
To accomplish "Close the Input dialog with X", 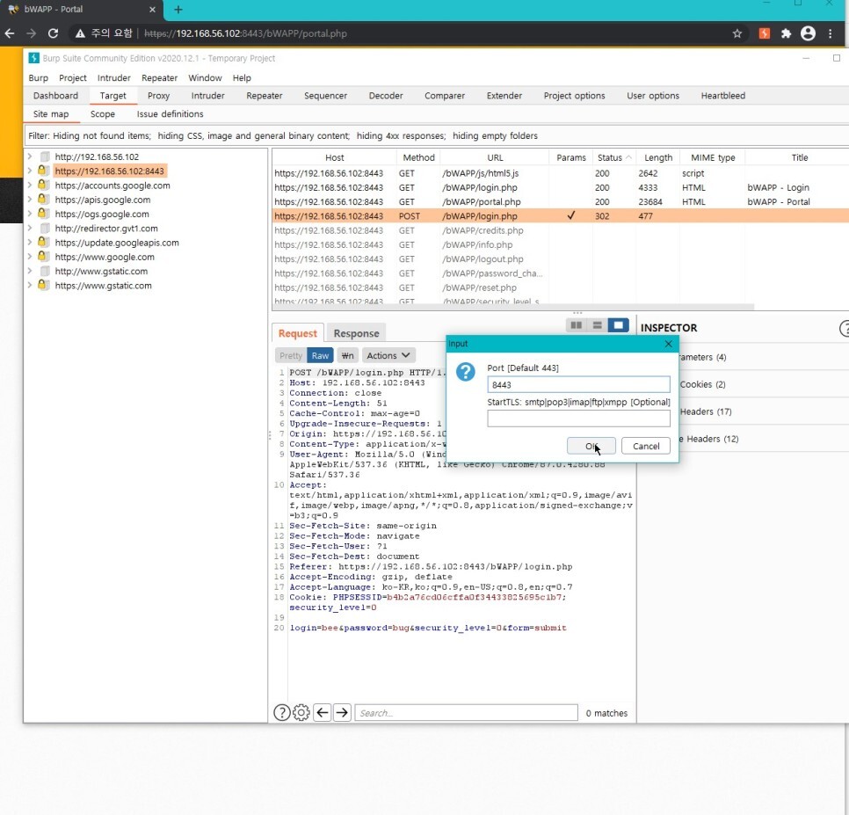I will tap(668, 344).
